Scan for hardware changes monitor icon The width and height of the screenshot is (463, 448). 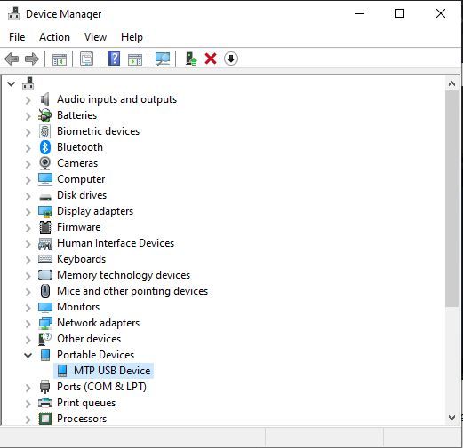coord(163,59)
